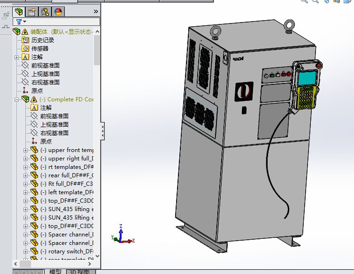Expand the left template_DF part
354x274 pixels.
click(25, 192)
